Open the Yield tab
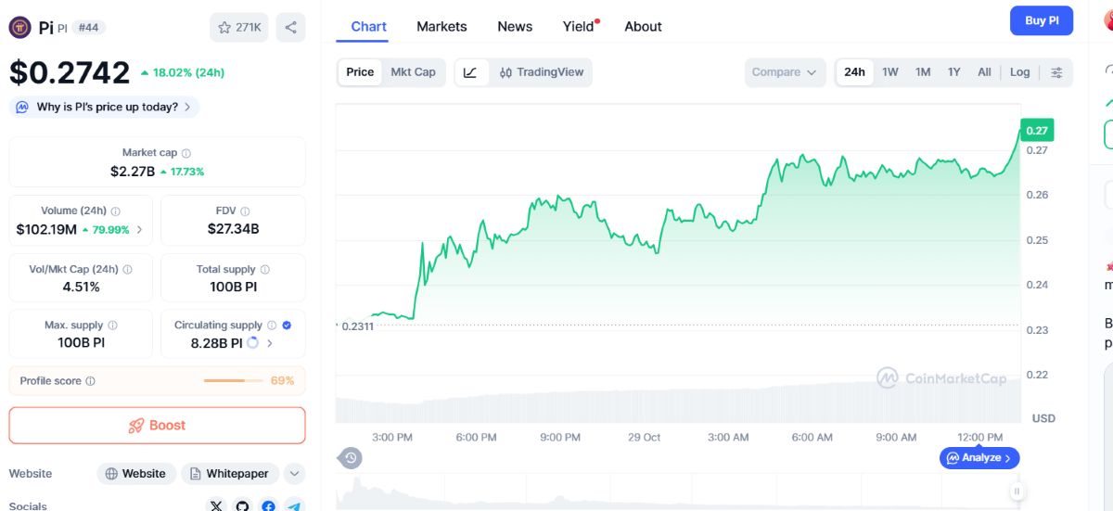 coord(579,26)
